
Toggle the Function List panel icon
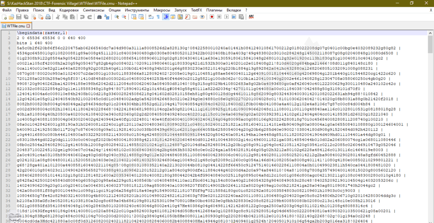pos(187,17)
